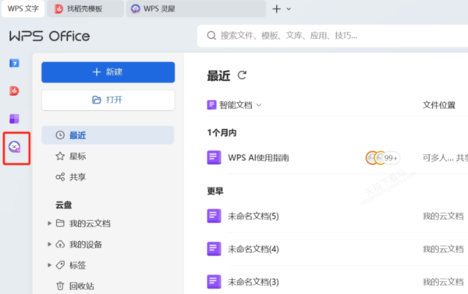The image size is (468, 294).
Task: Switch to the WPS 灵犀 tab
Action: pyautogui.click(x=196, y=9)
